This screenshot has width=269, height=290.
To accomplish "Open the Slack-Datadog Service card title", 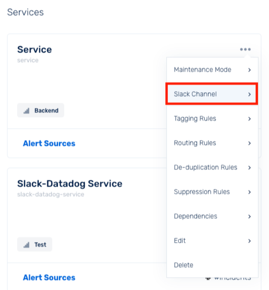I will point(70,184).
